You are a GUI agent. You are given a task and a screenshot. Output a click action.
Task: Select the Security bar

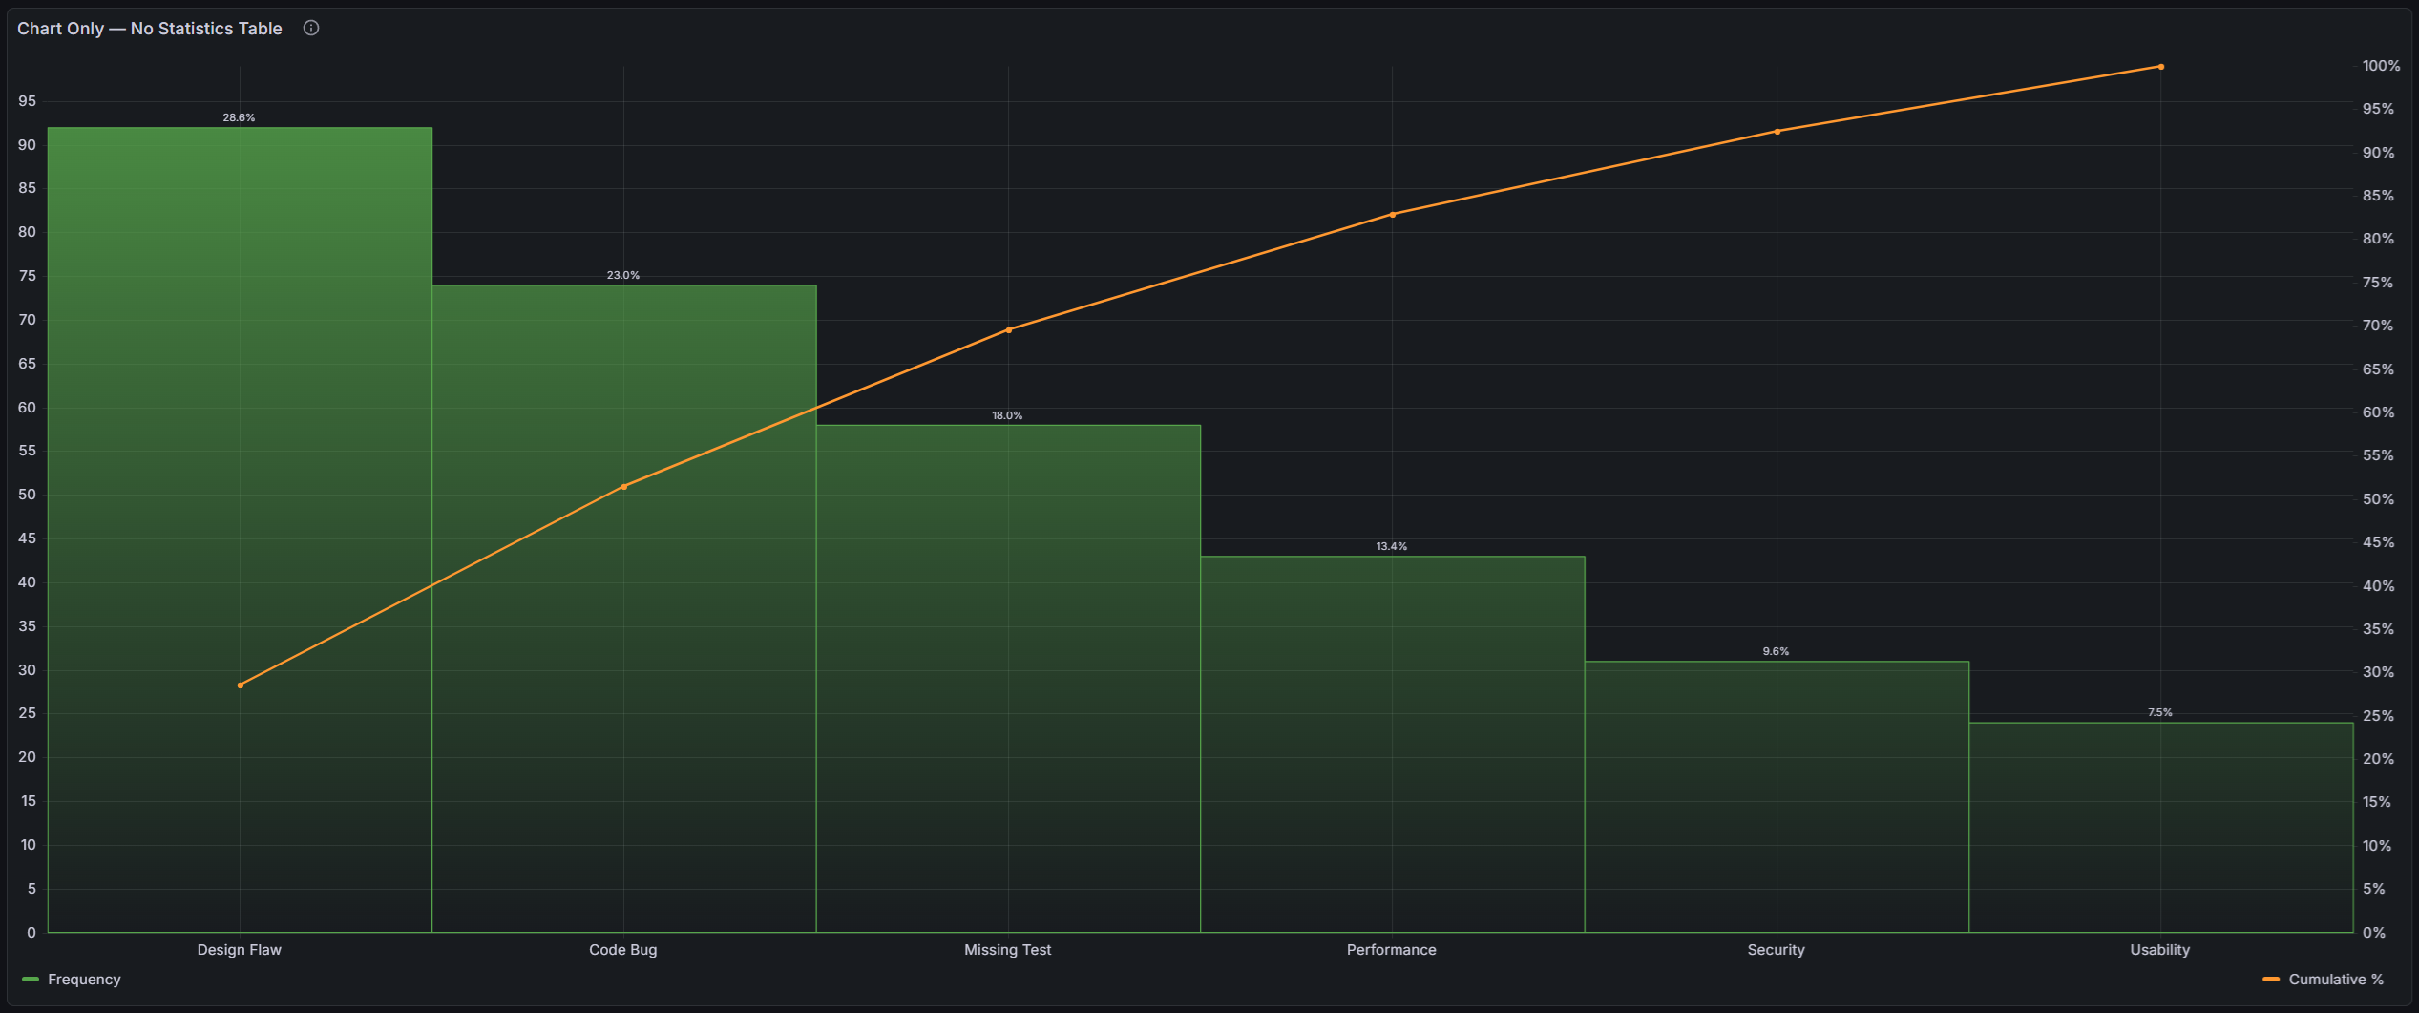[x=1777, y=797]
